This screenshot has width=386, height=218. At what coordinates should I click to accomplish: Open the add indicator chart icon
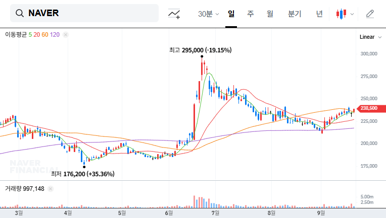(x=174, y=14)
